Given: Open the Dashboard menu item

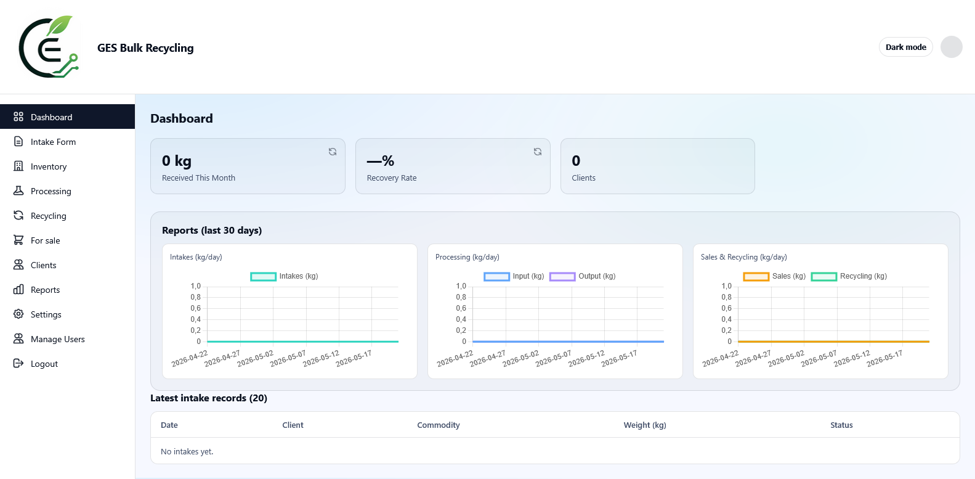Looking at the screenshot, I should click(x=68, y=117).
